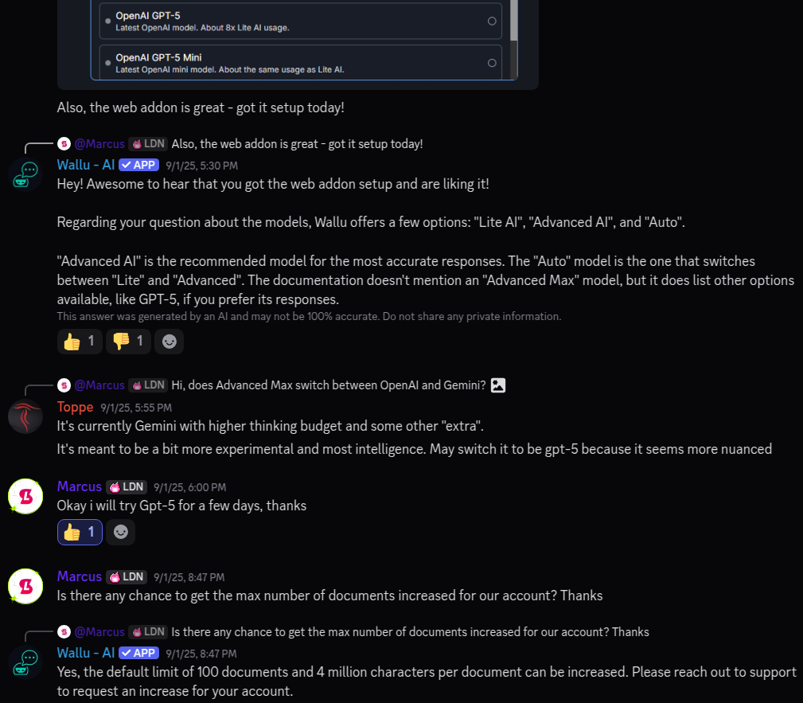Click Toppe's red avatar

25,416
